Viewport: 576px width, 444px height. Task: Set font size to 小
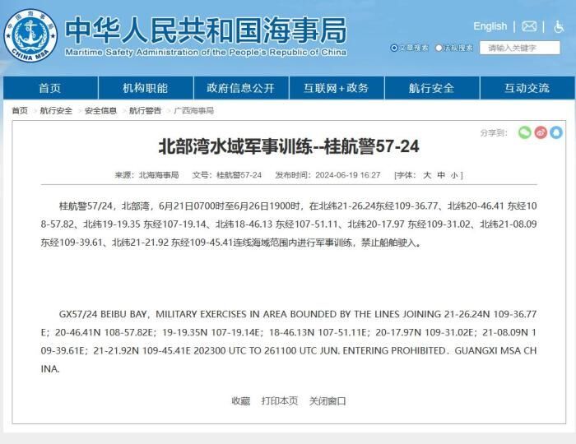[x=454, y=175]
